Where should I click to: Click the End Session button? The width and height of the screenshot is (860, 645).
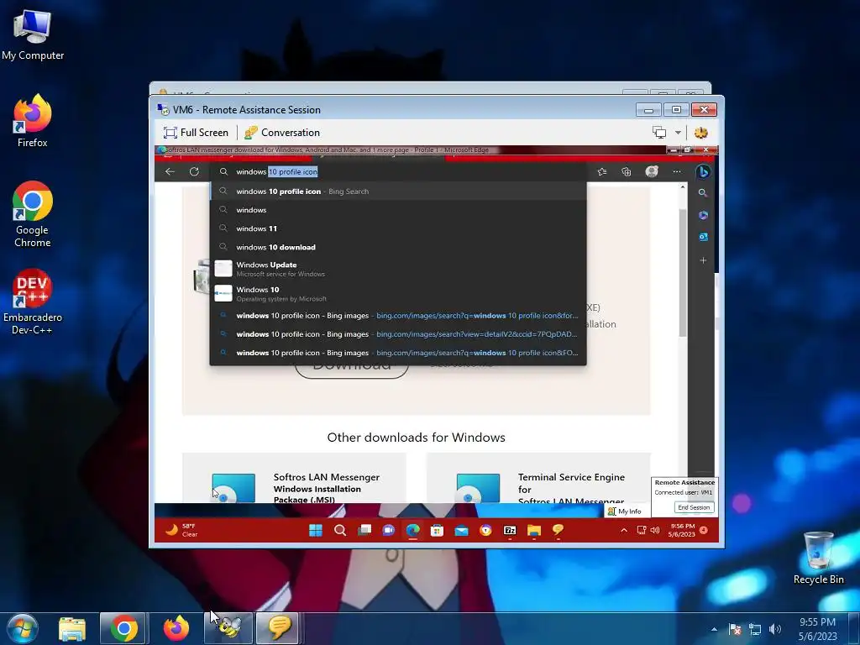click(694, 507)
